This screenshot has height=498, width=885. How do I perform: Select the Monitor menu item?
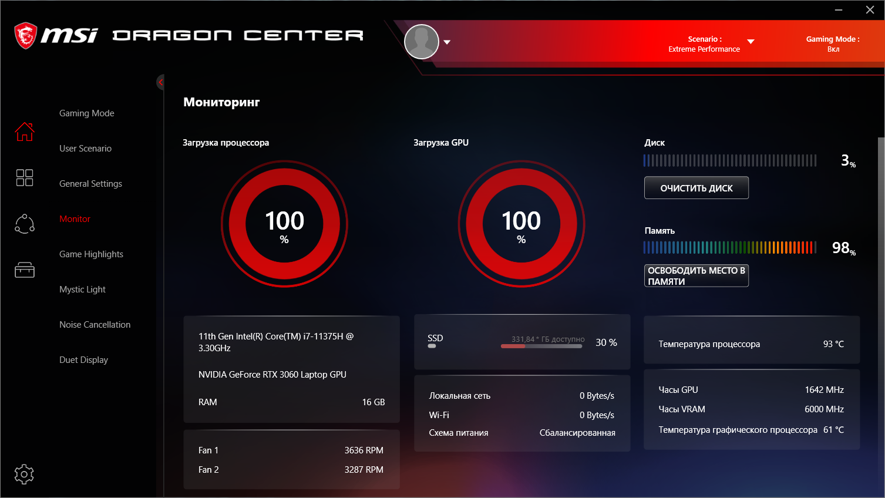point(75,219)
